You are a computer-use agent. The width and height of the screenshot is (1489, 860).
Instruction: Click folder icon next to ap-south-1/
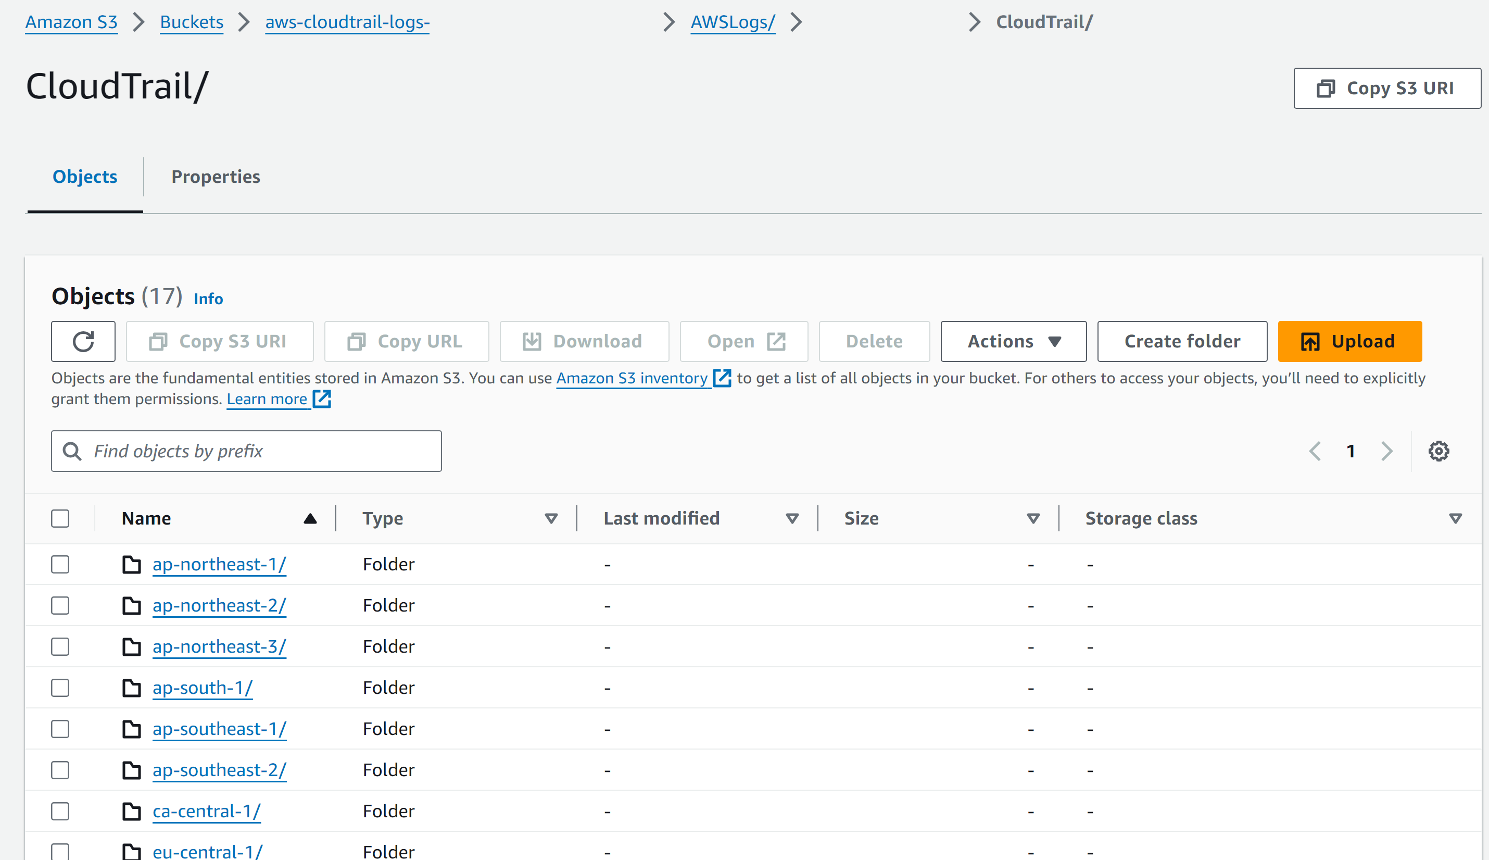point(131,688)
